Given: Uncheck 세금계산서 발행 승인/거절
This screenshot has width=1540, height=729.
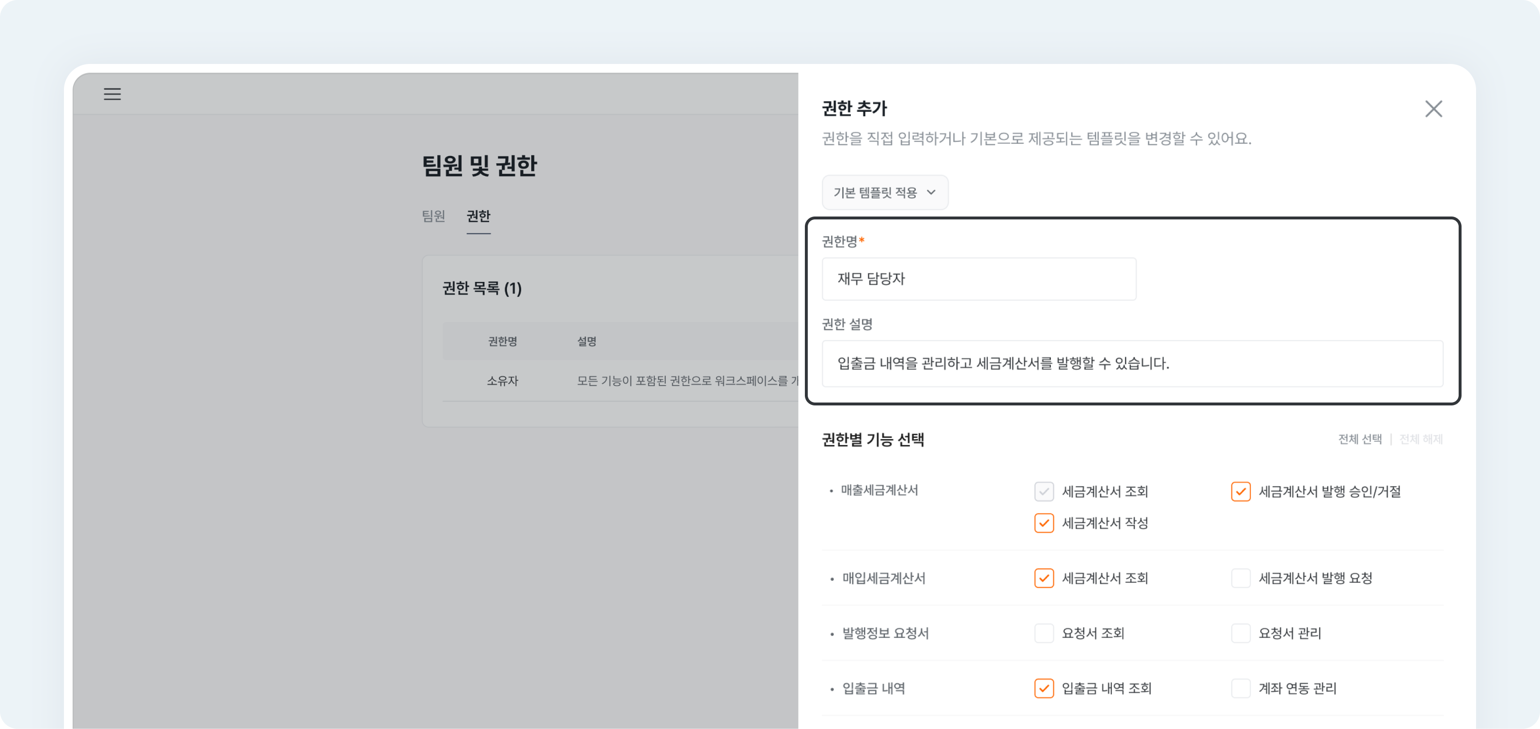Looking at the screenshot, I should (x=1241, y=492).
